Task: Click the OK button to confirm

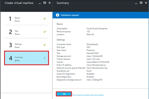Action: tap(64, 94)
